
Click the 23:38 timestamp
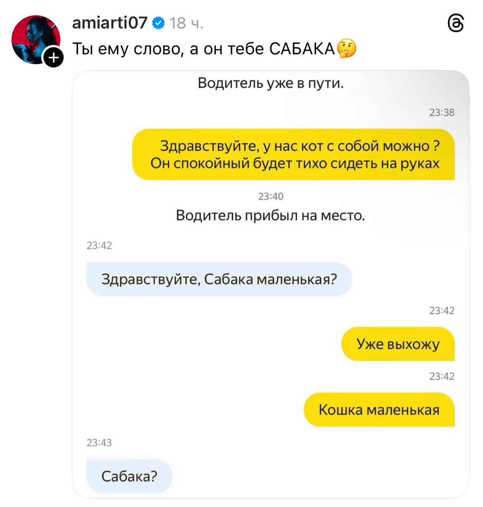pyautogui.click(x=442, y=113)
